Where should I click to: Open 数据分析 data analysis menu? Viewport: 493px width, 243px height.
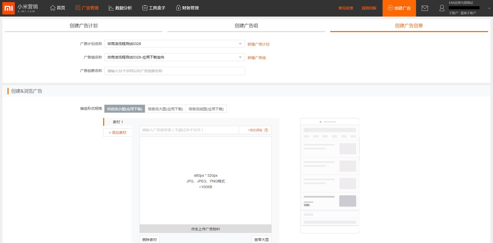(x=120, y=8)
